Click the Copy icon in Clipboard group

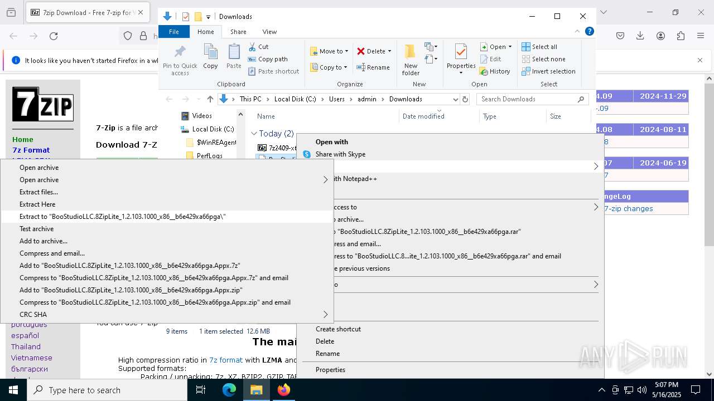[x=210, y=56]
